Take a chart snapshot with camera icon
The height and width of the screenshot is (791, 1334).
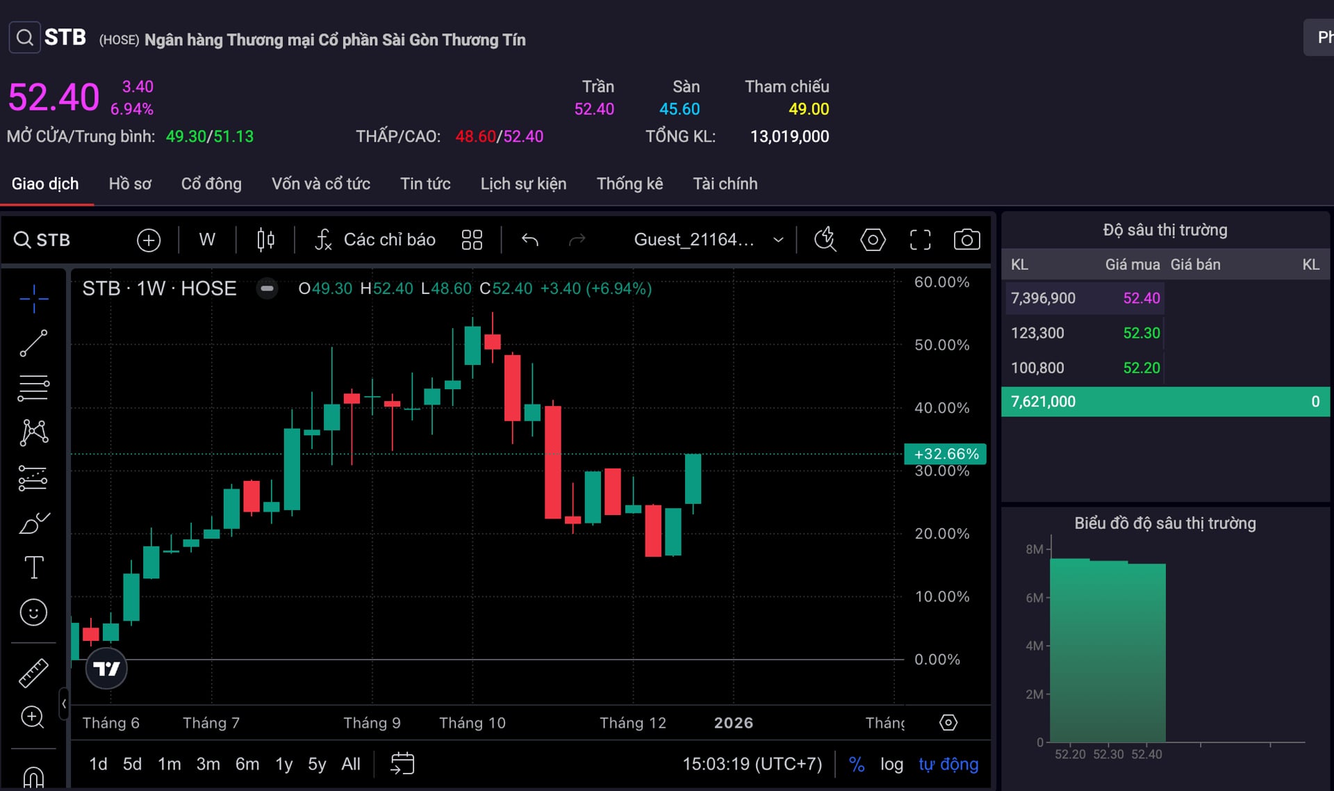click(x=966, y=240)
